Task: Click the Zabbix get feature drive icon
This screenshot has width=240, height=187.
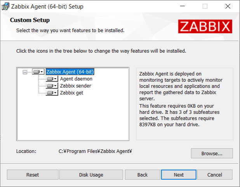Action: tap(50, 93)
